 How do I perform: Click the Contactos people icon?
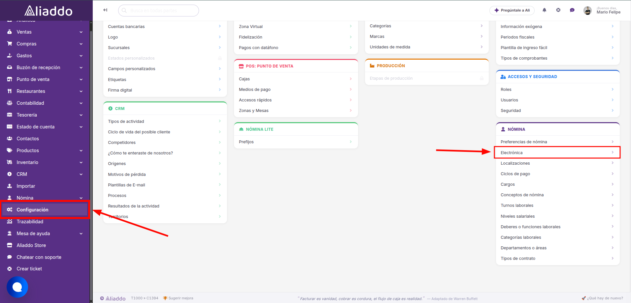pos(10,139)
